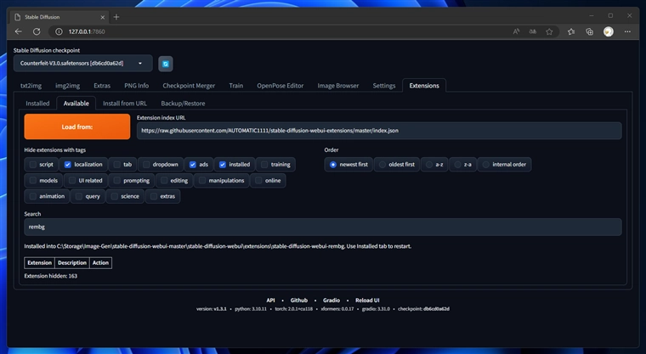This screenshot has width=646, height=354.
Task: Click the Description column header
Action: click(x=72, y=262)
